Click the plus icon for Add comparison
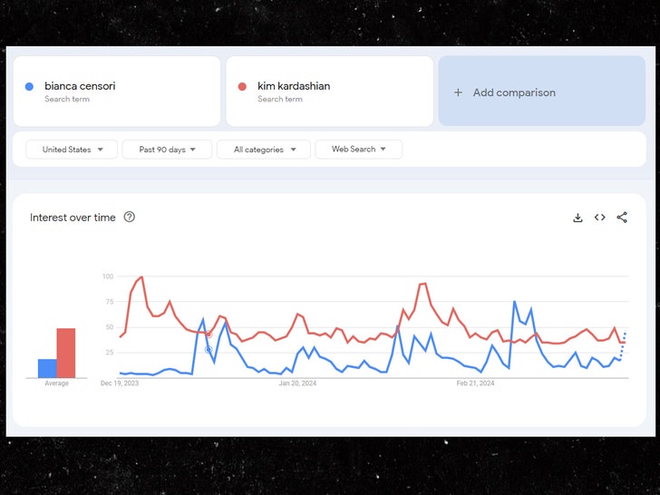The image size is (660, 495). click(x=458, y=92)
